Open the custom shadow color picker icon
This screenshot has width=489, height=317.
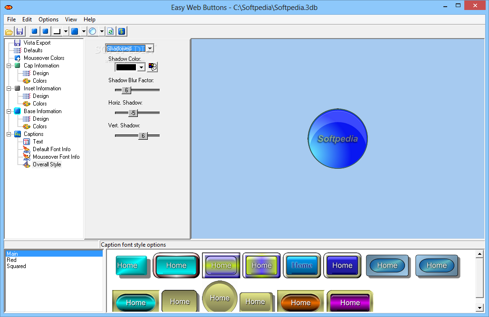click(153, 67)
